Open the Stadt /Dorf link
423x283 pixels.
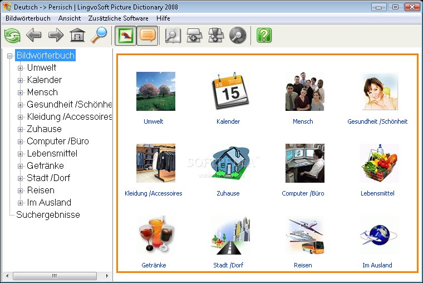228,265
